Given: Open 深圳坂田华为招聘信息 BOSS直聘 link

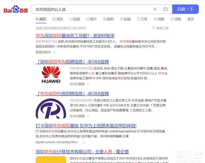Looking at the screenshot, I should (72, 62).
